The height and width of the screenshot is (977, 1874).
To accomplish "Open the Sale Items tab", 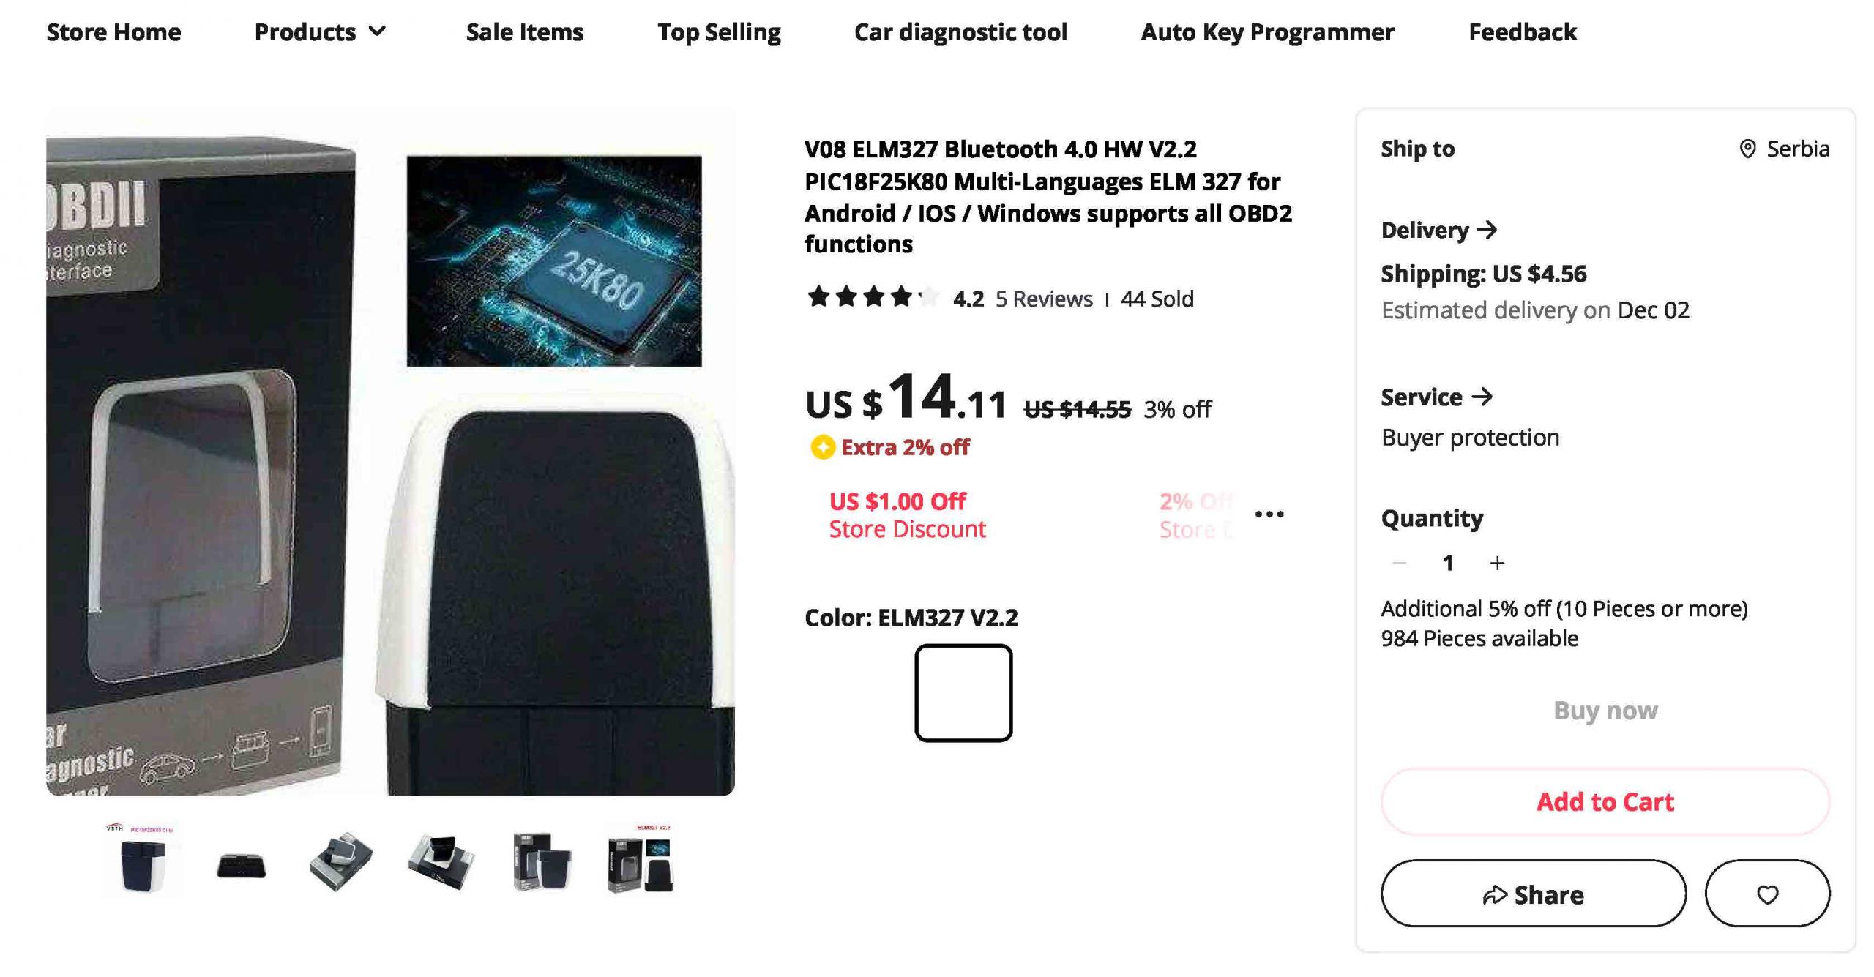I will pos(524,32).
